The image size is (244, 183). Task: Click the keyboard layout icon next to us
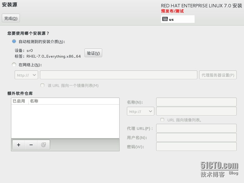pos(165,19)
